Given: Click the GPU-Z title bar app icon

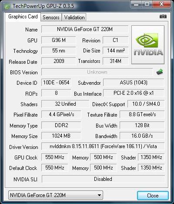Looking at the screenshot, I should click(7, 7).
